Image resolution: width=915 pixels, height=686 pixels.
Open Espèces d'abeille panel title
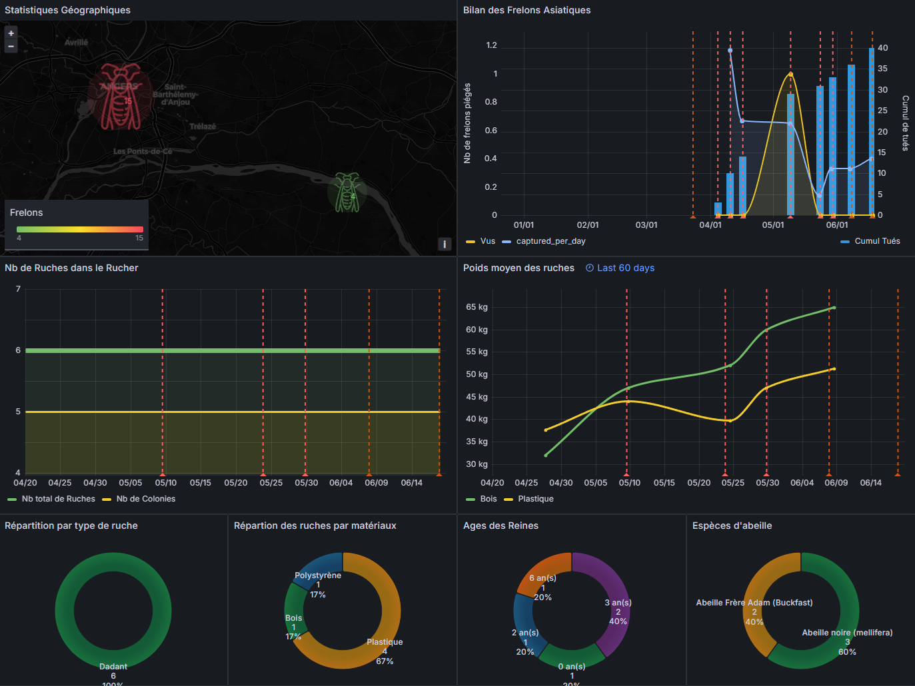coord(732,525)
